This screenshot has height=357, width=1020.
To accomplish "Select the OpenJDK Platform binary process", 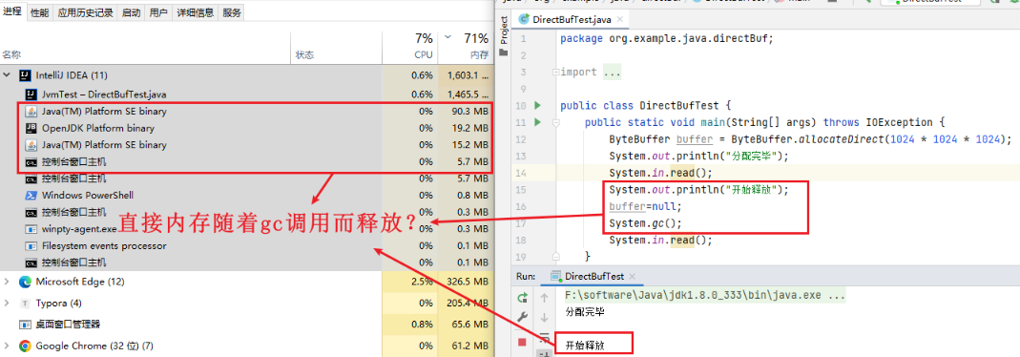I will (x=247, y=128).
